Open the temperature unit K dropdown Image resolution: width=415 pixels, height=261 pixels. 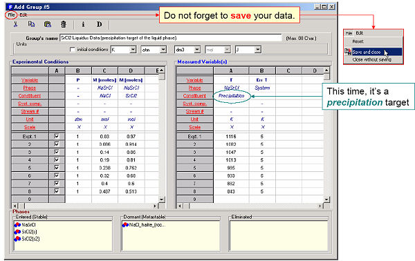pos(133,50)
